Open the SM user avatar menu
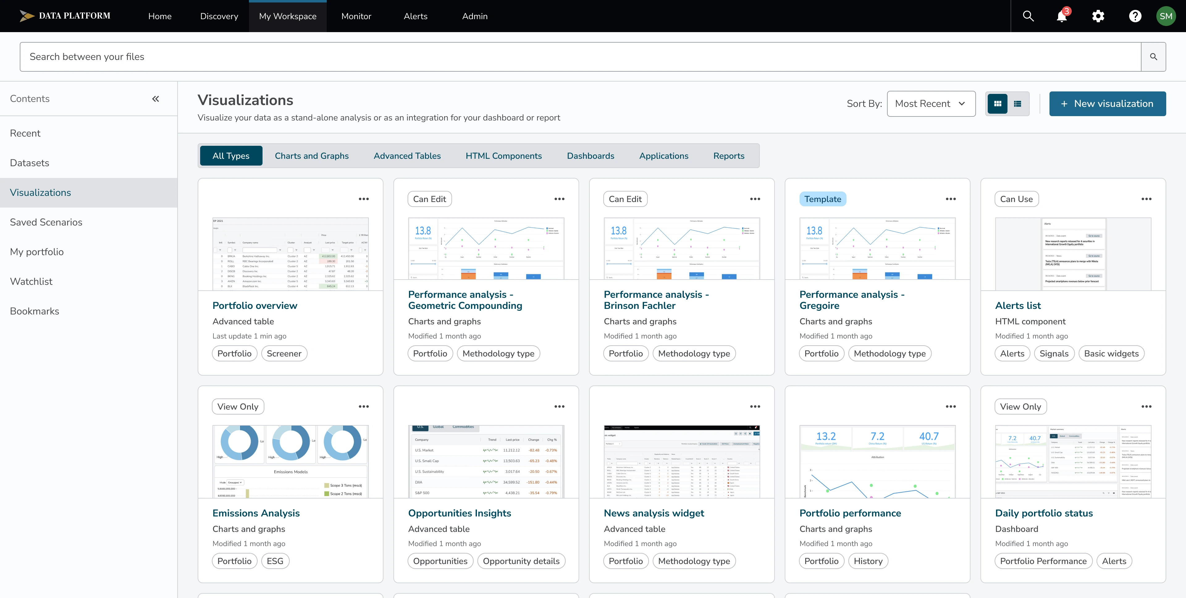This screenshot has width=1186, height=598. click(1166, 16)
